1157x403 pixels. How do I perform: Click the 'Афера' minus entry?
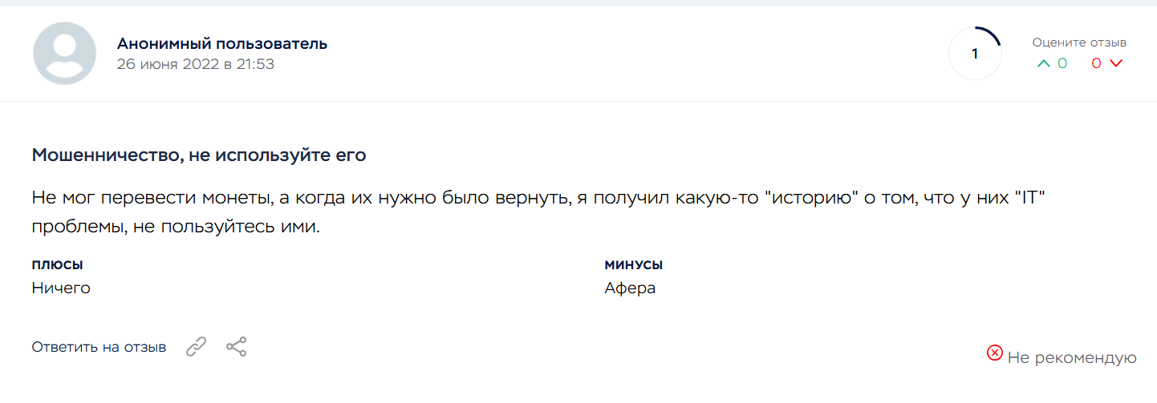point(630,288)
